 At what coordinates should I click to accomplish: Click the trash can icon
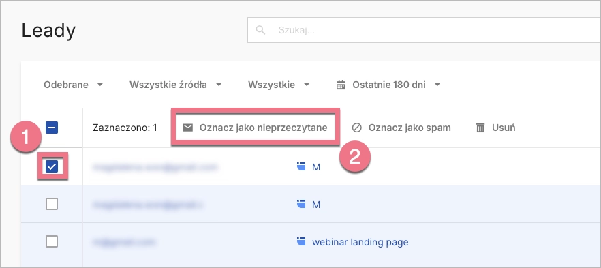[x=480, y=128]
